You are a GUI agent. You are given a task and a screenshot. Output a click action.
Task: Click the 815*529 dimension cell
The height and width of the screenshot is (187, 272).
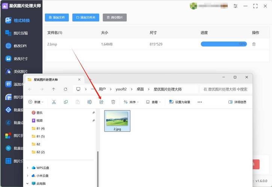click(156, 44)
